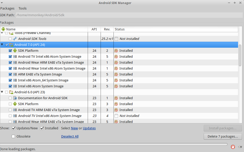The height and width of the screenshot is (152, 244).
Task: Check Android TV ARM EABI v7a System Image checkbox
Action: coord(10,110)
